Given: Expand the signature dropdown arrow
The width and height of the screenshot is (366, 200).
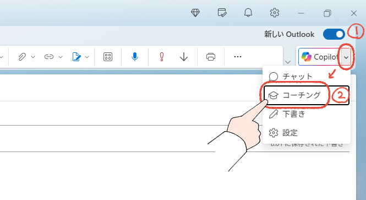Looking at the screenshot, I should (87, 57).
